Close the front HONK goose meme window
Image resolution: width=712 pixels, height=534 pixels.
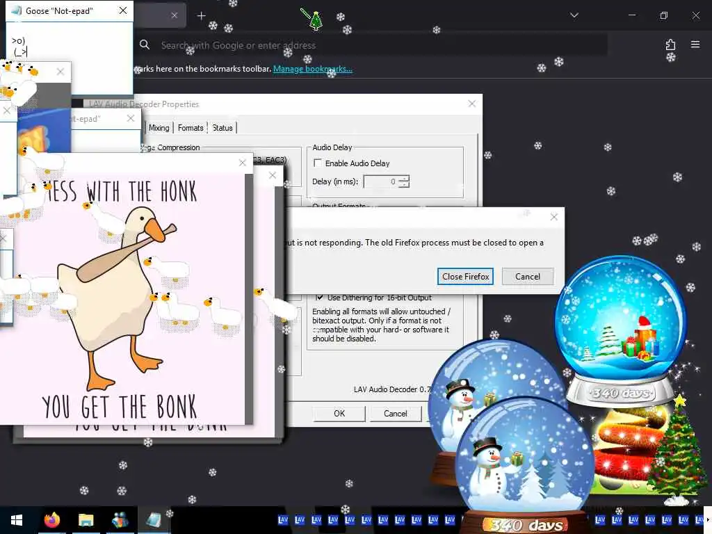pyautogui.click(x=243, y=163)
